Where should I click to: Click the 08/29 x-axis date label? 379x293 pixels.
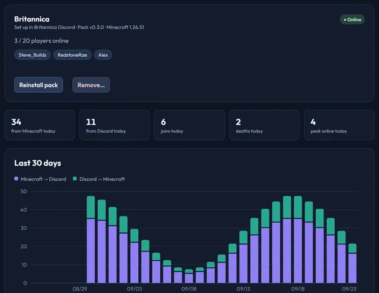tap(80, 289)
